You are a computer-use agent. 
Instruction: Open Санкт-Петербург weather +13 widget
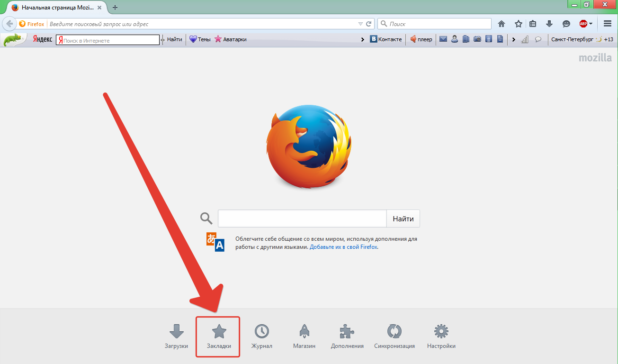pos(582,39)
